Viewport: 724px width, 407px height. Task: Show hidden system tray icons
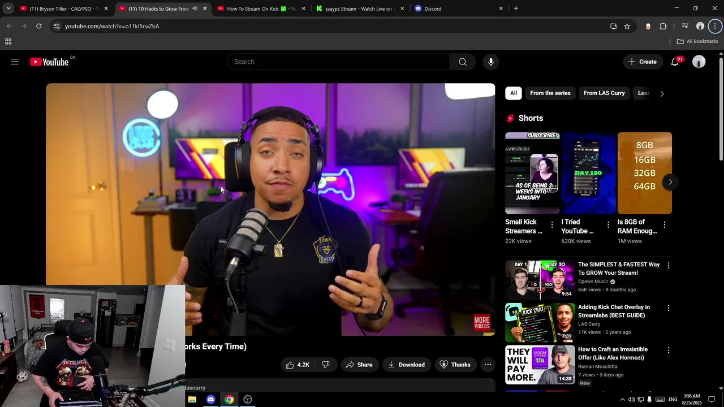pos(622,400)
